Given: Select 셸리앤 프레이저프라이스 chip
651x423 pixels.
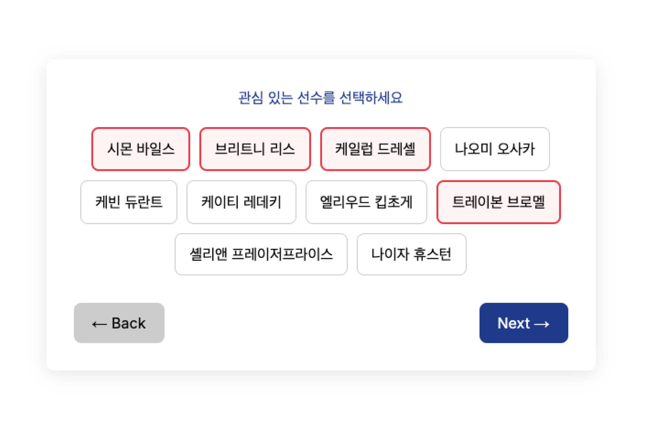Looking at the screenshot, I should [261, 254].
